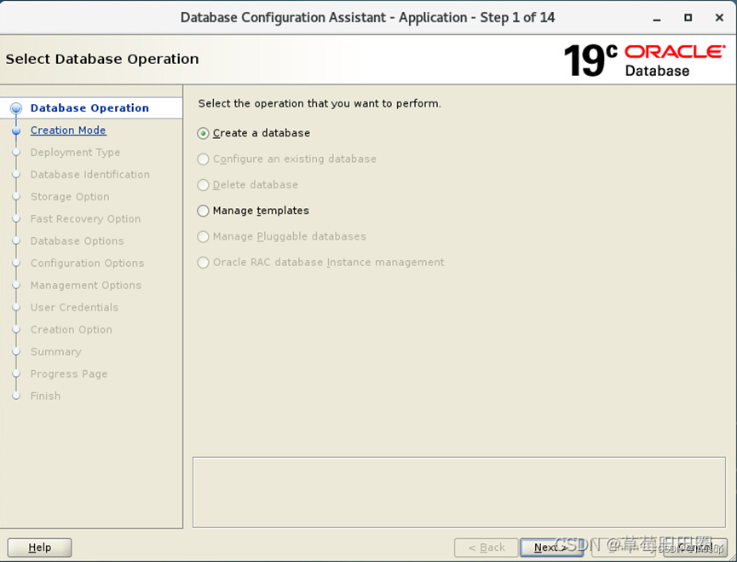Select Database Options in sidebar

(x=77, y=240)
